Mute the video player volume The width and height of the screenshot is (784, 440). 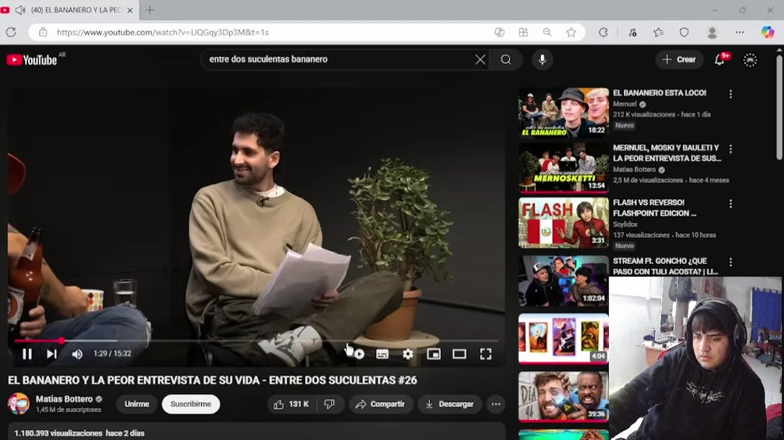pos(77,354)
